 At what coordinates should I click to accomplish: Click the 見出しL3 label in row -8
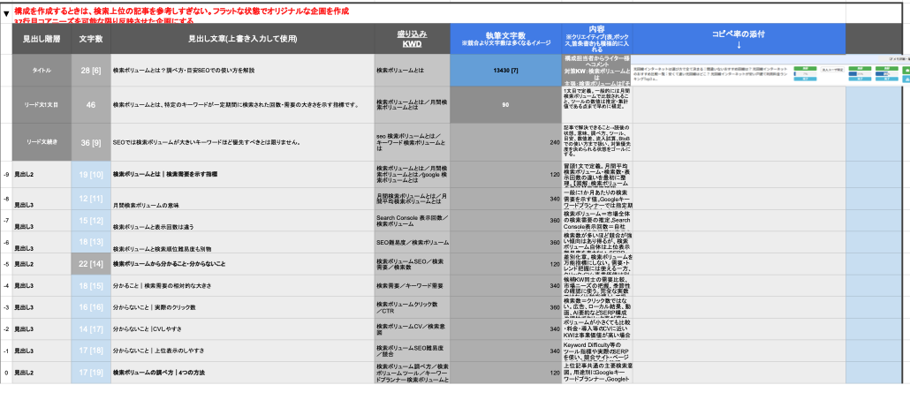point(42,199)
